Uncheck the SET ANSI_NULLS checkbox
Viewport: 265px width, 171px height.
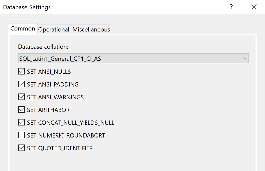tap(21, 71)
